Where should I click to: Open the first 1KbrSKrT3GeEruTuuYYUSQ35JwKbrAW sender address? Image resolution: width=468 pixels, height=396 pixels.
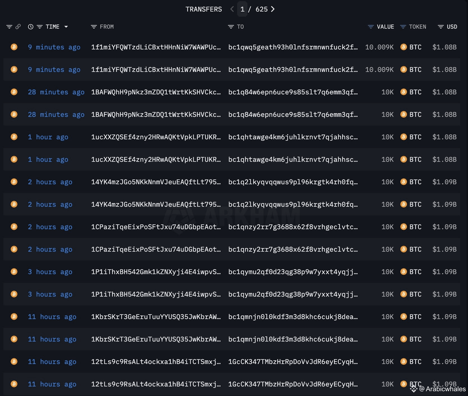pos(156,317)
